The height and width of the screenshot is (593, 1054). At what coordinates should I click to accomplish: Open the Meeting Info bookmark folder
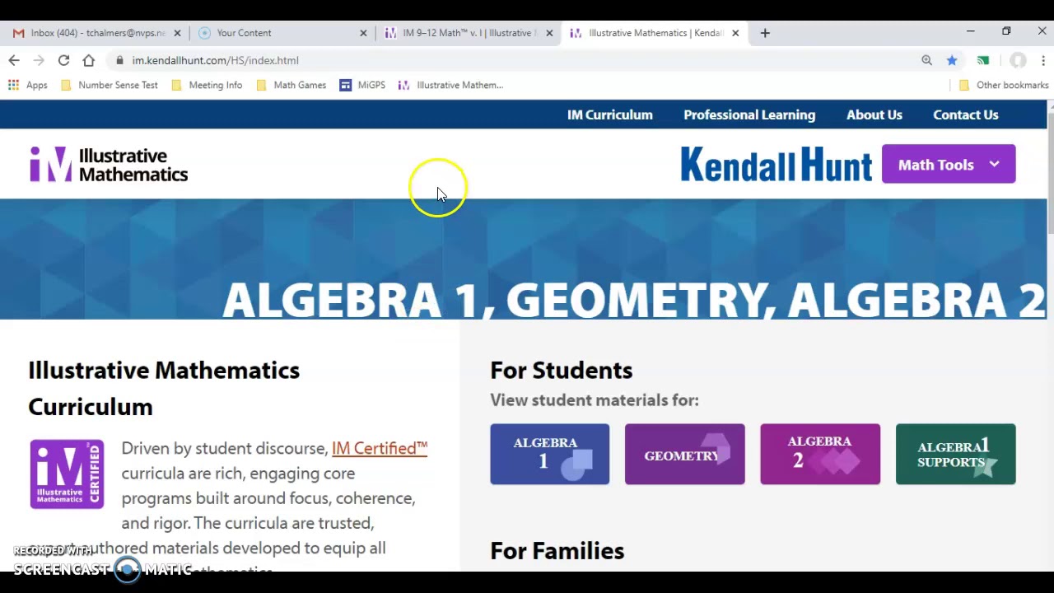tap(206, 85)
